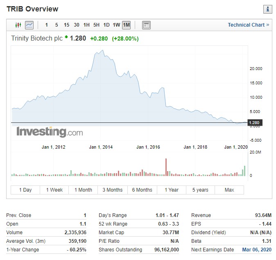Select the highlighted 1M interval

pyautogui.click(x=127, y=25)
